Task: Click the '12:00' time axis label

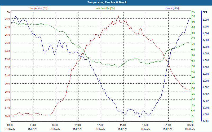Action: point(101,125)
